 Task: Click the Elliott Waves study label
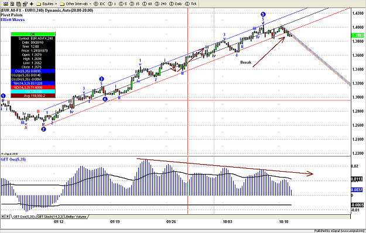[x=13, y=19]
